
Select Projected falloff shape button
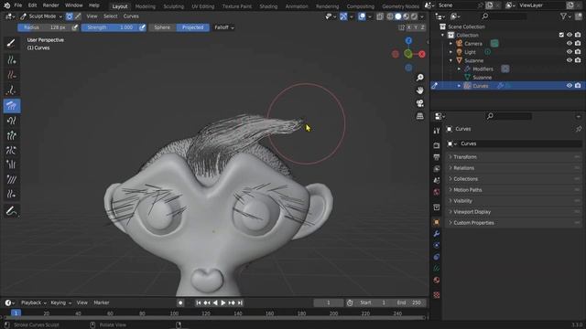pos(193,27)
